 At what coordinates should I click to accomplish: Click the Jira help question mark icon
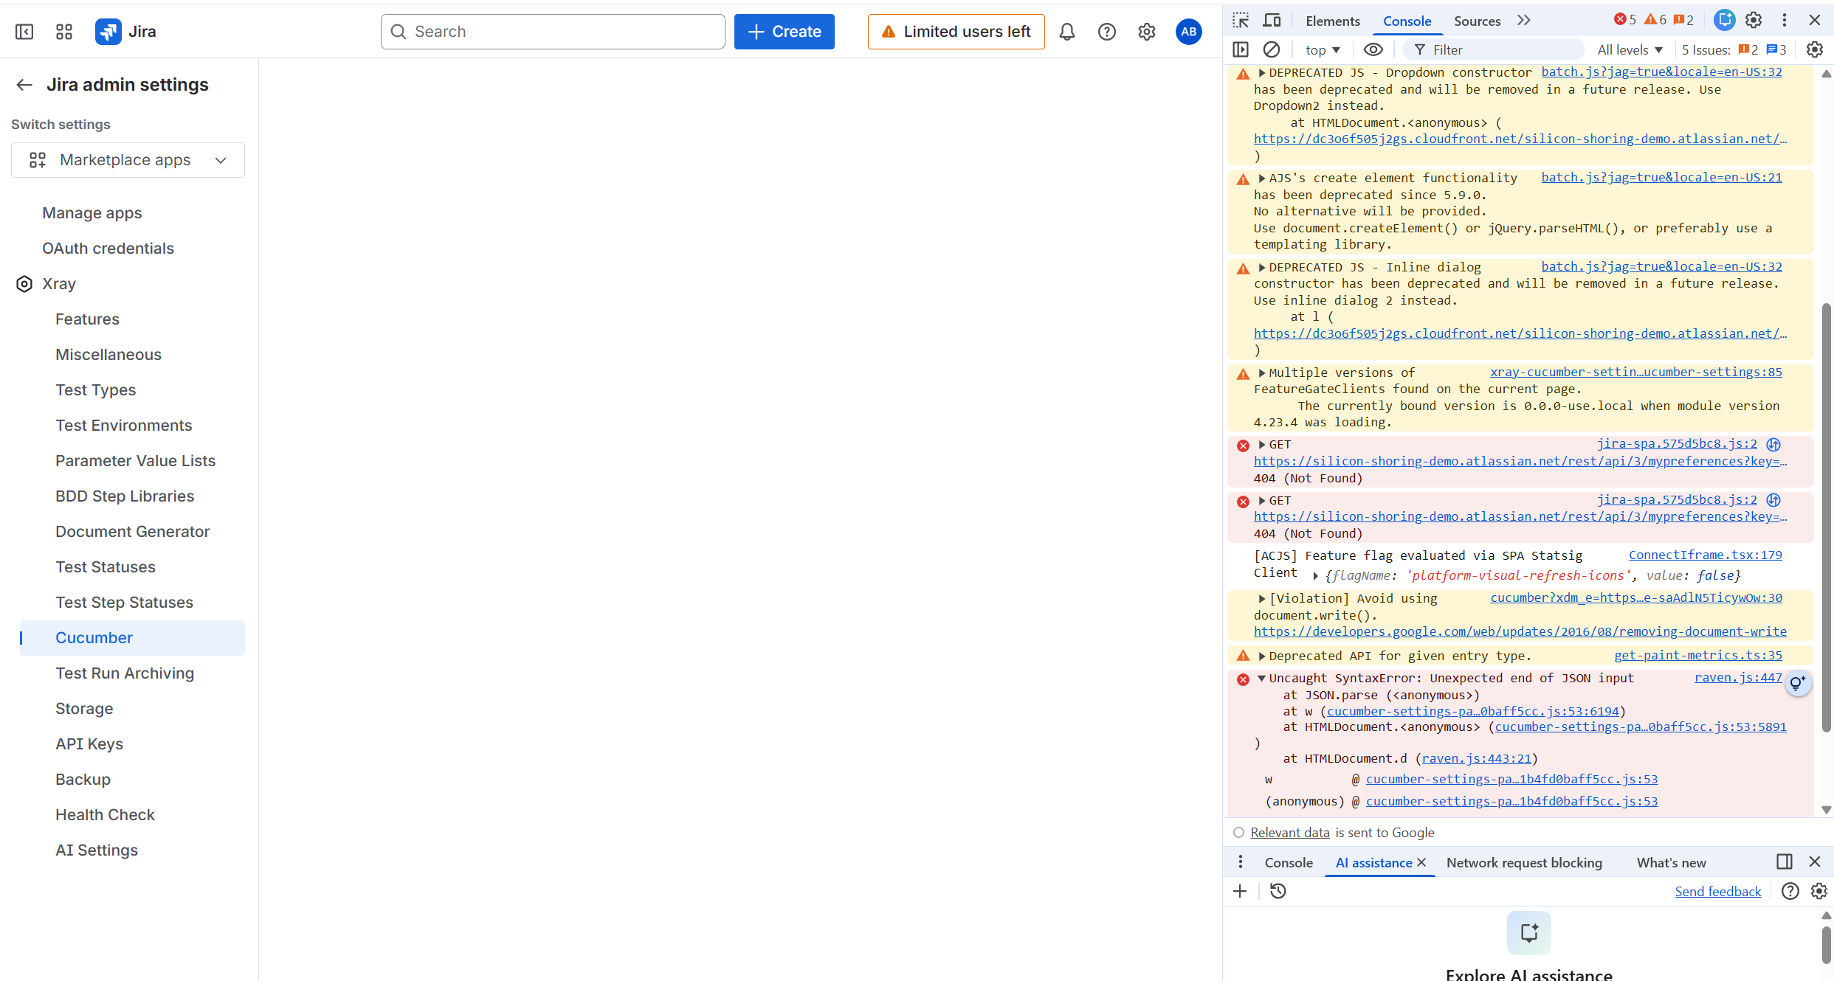coord(1106,32)
